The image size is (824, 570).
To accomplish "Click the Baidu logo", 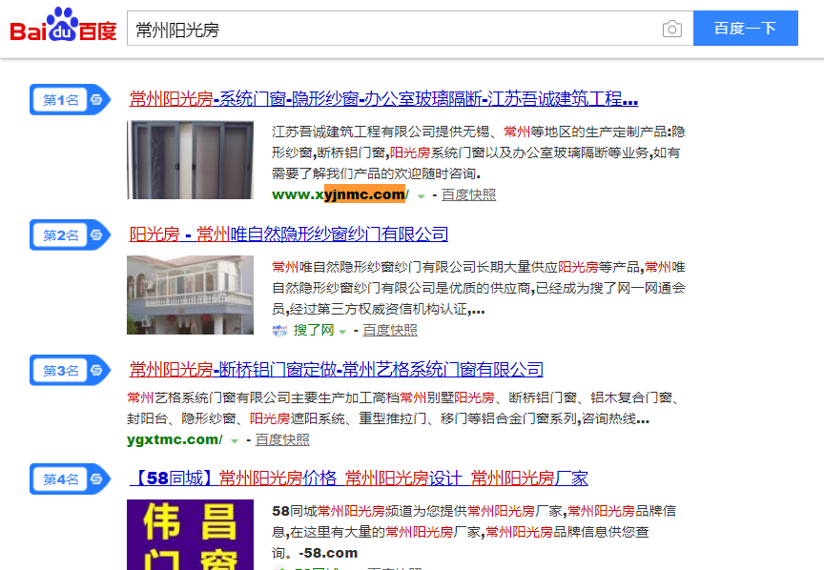I will coord(63,25).
